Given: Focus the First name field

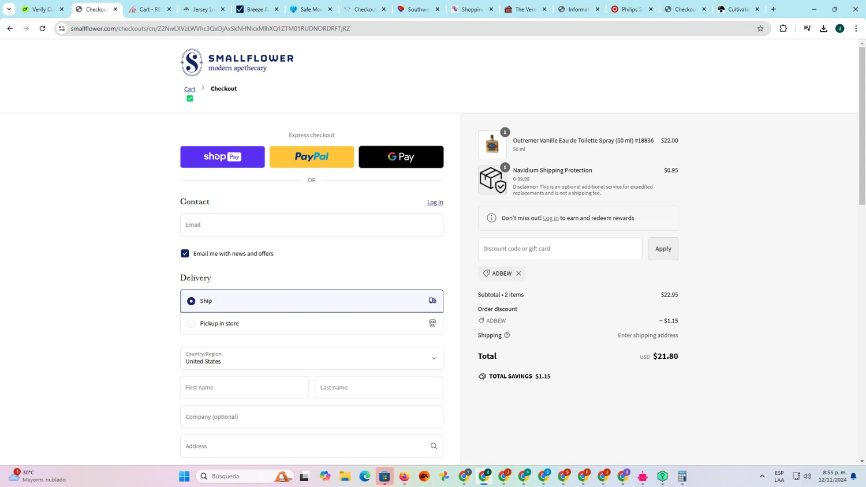Looking at the screenshot, I should pos(244,388).
